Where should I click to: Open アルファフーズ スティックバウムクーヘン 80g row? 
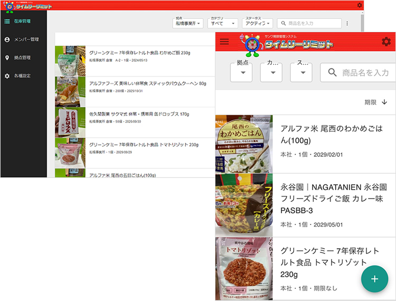tap(135, 92)
